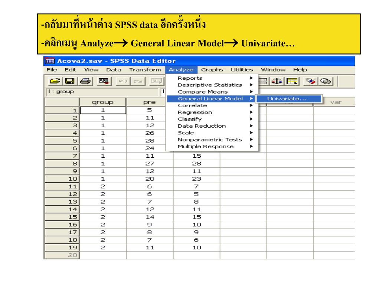The image size is (380, 285).
Task: Click the SPSS Data Editor title bar icon
Action: tap(50, 61)
